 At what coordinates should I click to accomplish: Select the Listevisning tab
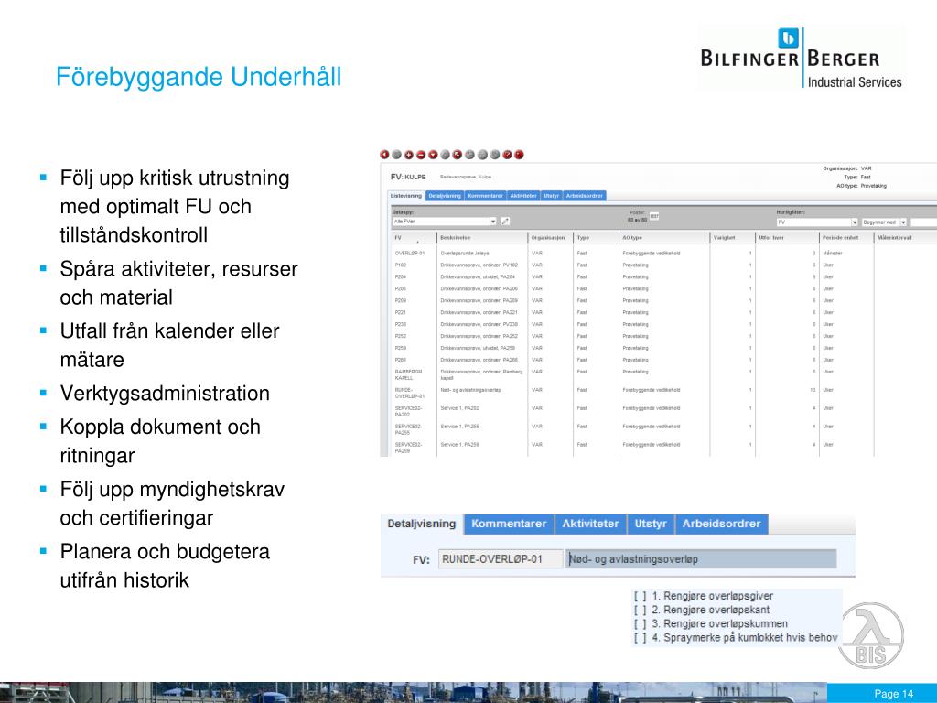coord(406,196)
